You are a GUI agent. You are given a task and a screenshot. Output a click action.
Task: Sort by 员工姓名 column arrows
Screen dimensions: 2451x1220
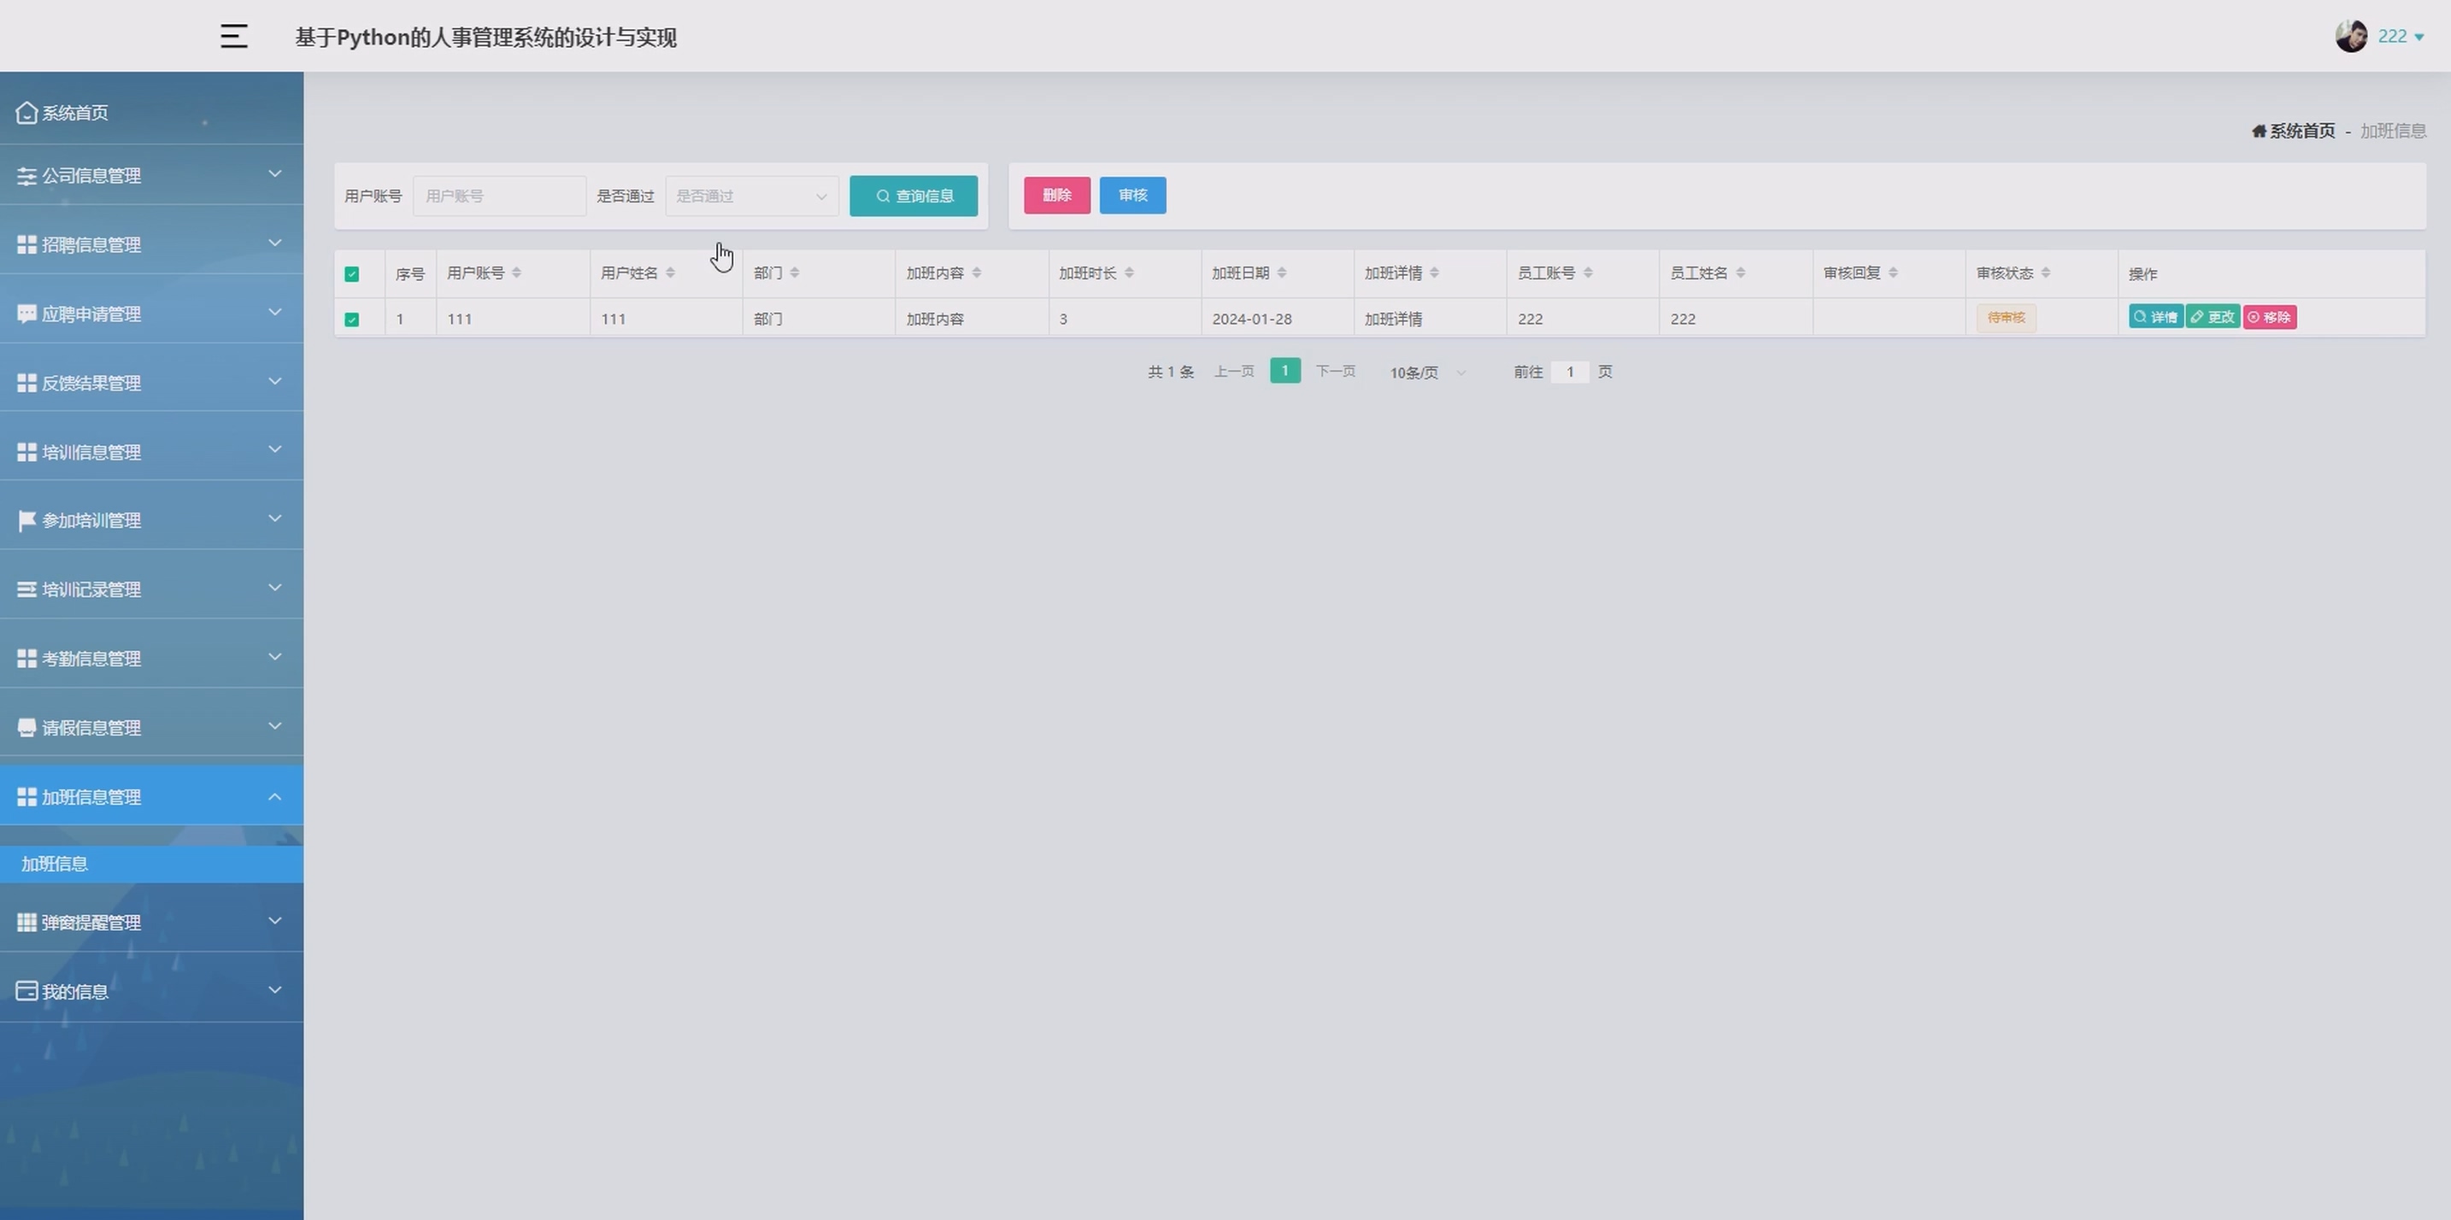point(1740,273)
